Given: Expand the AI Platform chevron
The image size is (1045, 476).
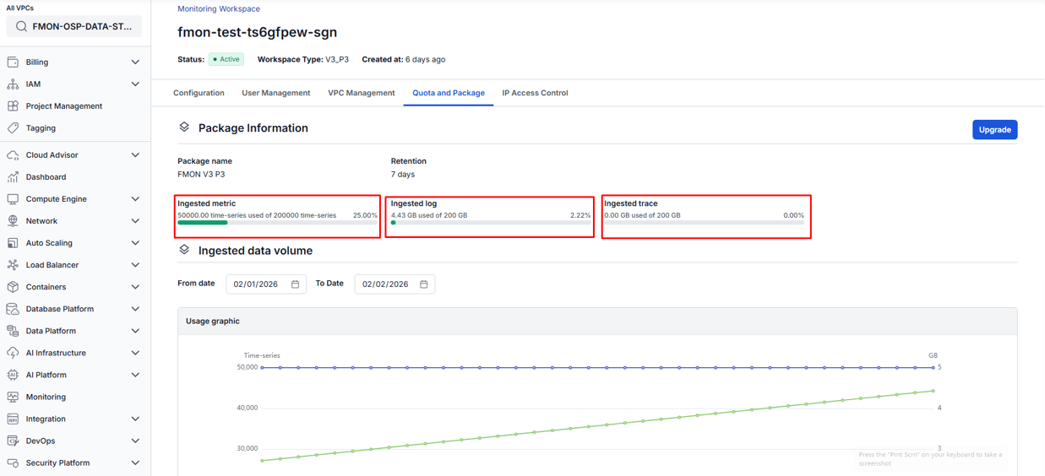Looking at the screenshot, I should click(x=135, y=375).
